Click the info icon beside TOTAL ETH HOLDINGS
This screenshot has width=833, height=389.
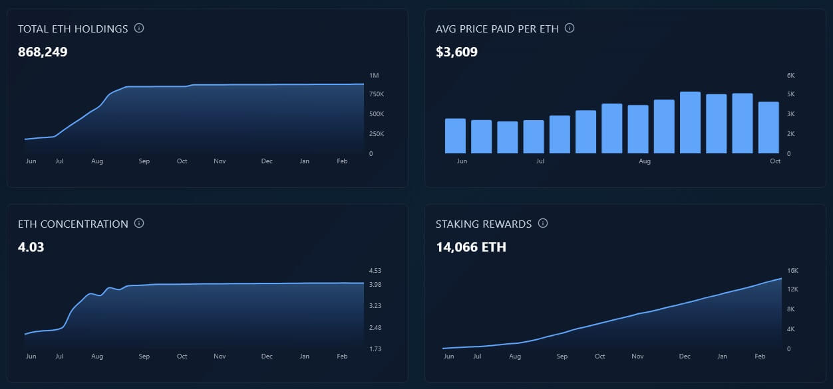(139, 28)
